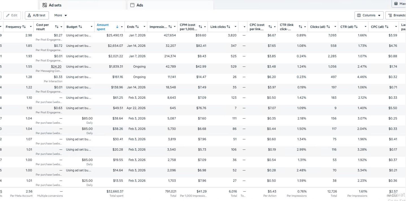The height and width of the screenshot is (201, 406).
Task: Sort by Clicks (all) column arrows
Action: [x=328, y=27]
